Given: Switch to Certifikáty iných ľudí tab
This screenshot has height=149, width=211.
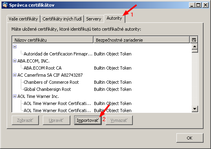Looking at the screenshot, I should point(62,19).
